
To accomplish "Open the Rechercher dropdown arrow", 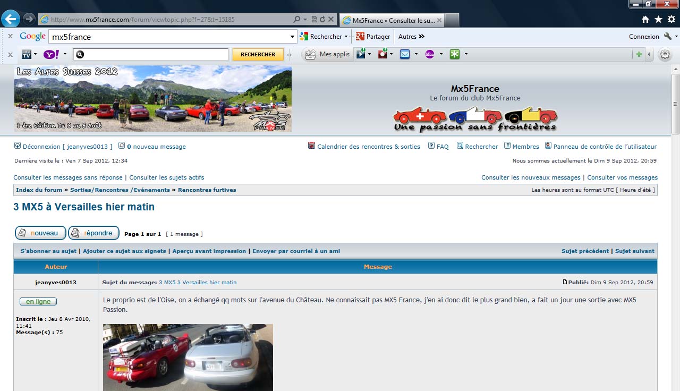I will pyautogui.click(x=346, y=37).
